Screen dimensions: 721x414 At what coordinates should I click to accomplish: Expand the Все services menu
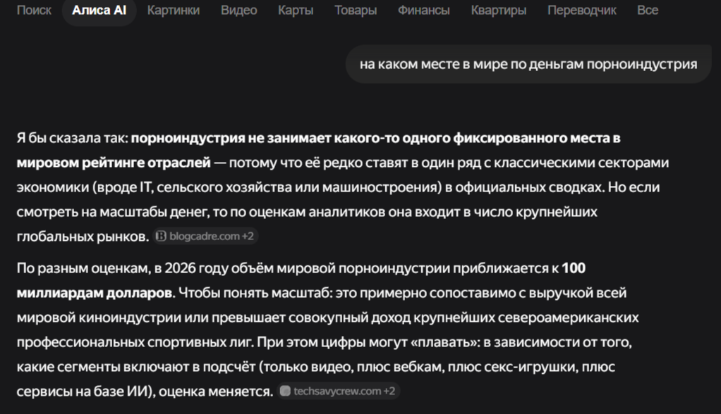point(648,10)
